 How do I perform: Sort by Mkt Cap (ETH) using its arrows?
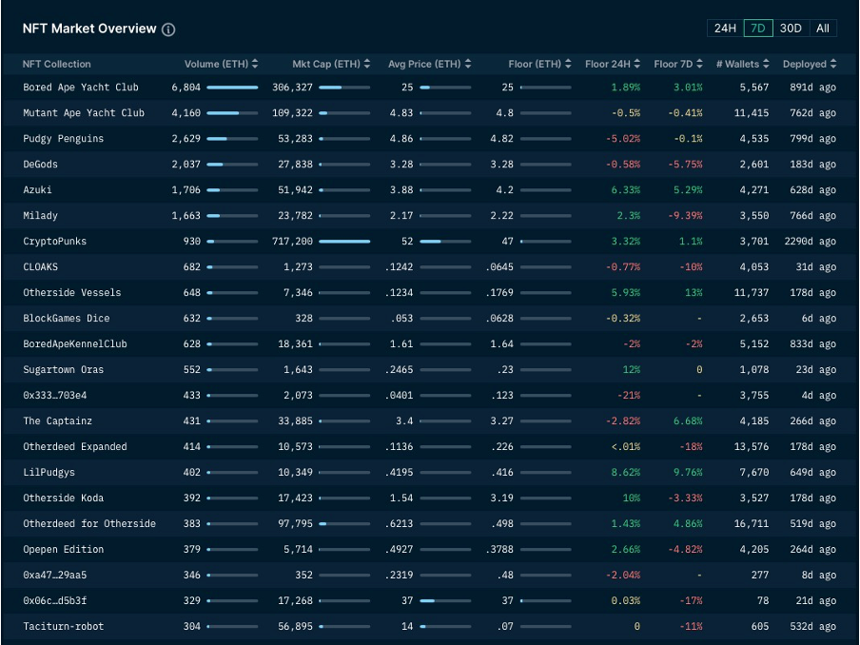pos(367,64)
